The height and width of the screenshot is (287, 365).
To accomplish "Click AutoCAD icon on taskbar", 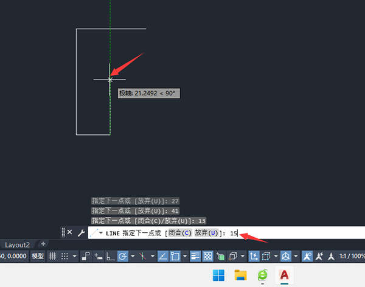I will (x=285, y=275).
